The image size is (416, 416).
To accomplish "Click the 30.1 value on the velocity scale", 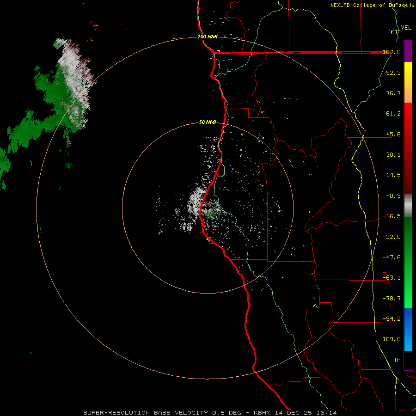I will pyautogui.click(x=393, y=155).
